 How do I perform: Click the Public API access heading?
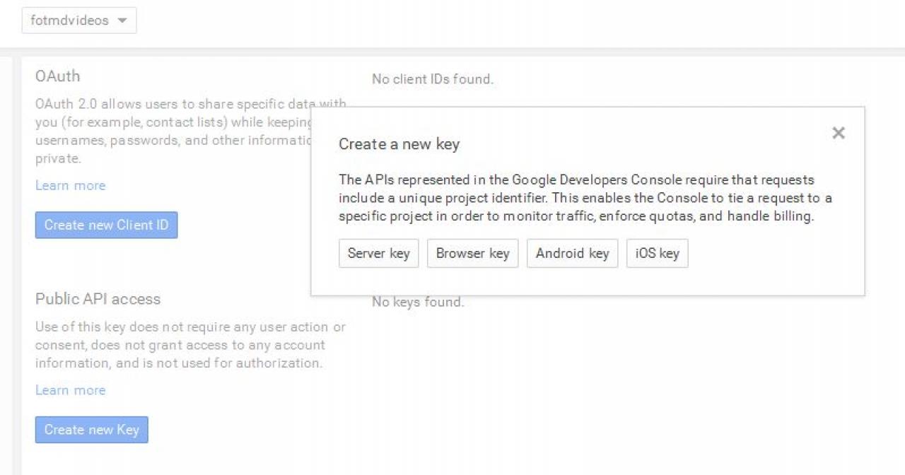click(x=98, y=299)
